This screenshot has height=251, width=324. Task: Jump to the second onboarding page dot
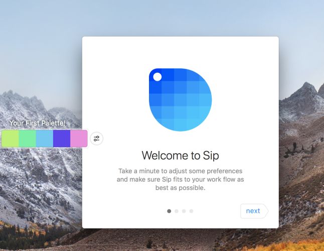tap(177, 211)
